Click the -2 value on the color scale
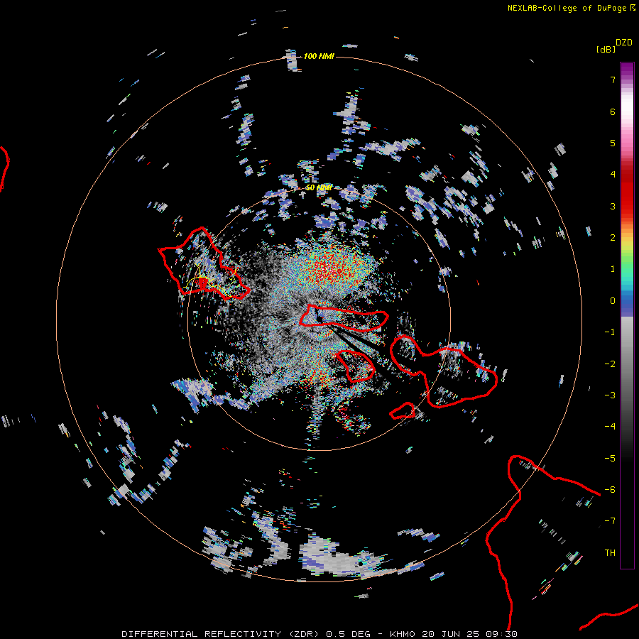 [x=610, y=364]
